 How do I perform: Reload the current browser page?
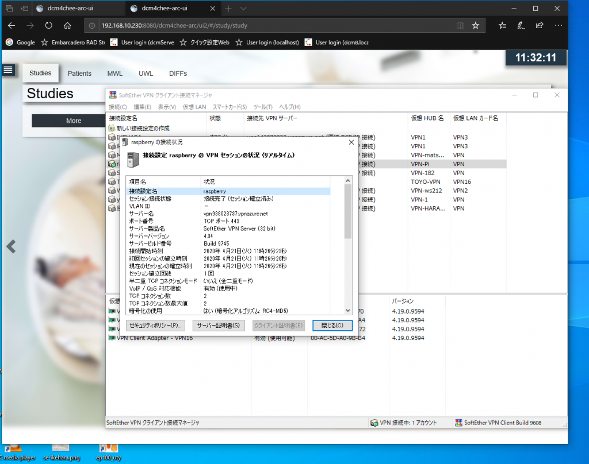[49, 25]
